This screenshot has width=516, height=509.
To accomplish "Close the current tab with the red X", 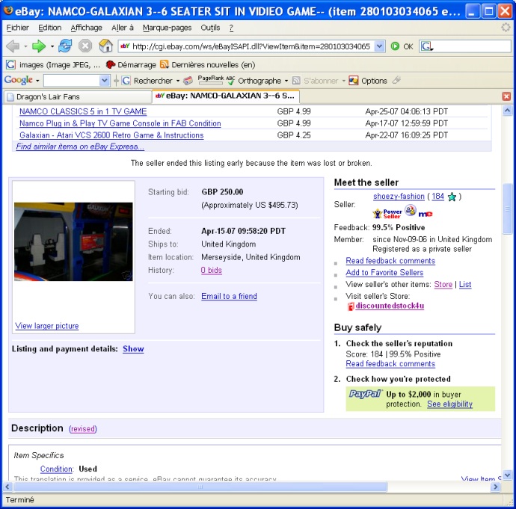I will (x=506, y=96).
